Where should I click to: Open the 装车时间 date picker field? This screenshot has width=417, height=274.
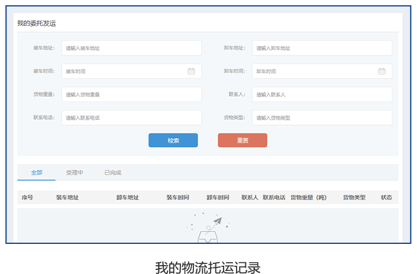124,71
